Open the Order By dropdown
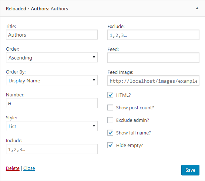Screen dimensions: 205x181 coord(52,80)
